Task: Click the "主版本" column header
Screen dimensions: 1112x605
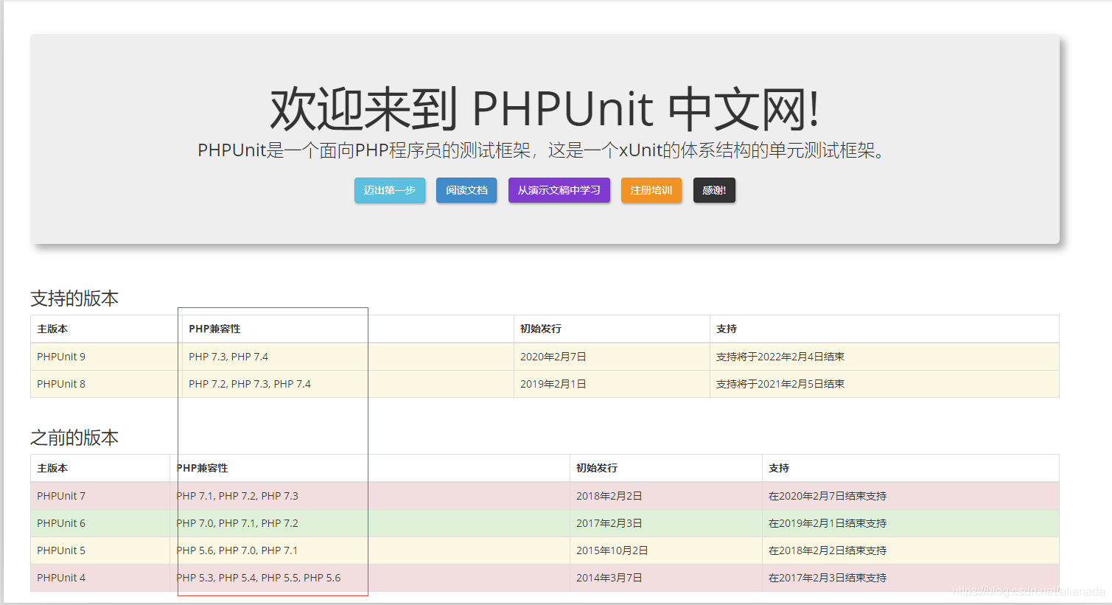Action: click(52, 329)
